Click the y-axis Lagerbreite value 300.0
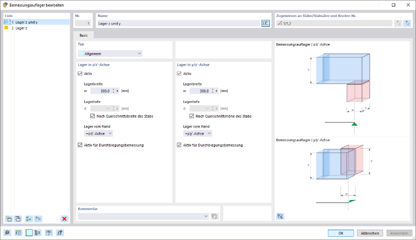Screen dimensions: 416x240 200,91
